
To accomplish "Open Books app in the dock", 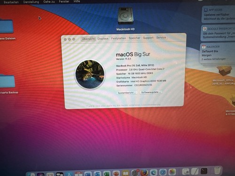I will point(125,173).
